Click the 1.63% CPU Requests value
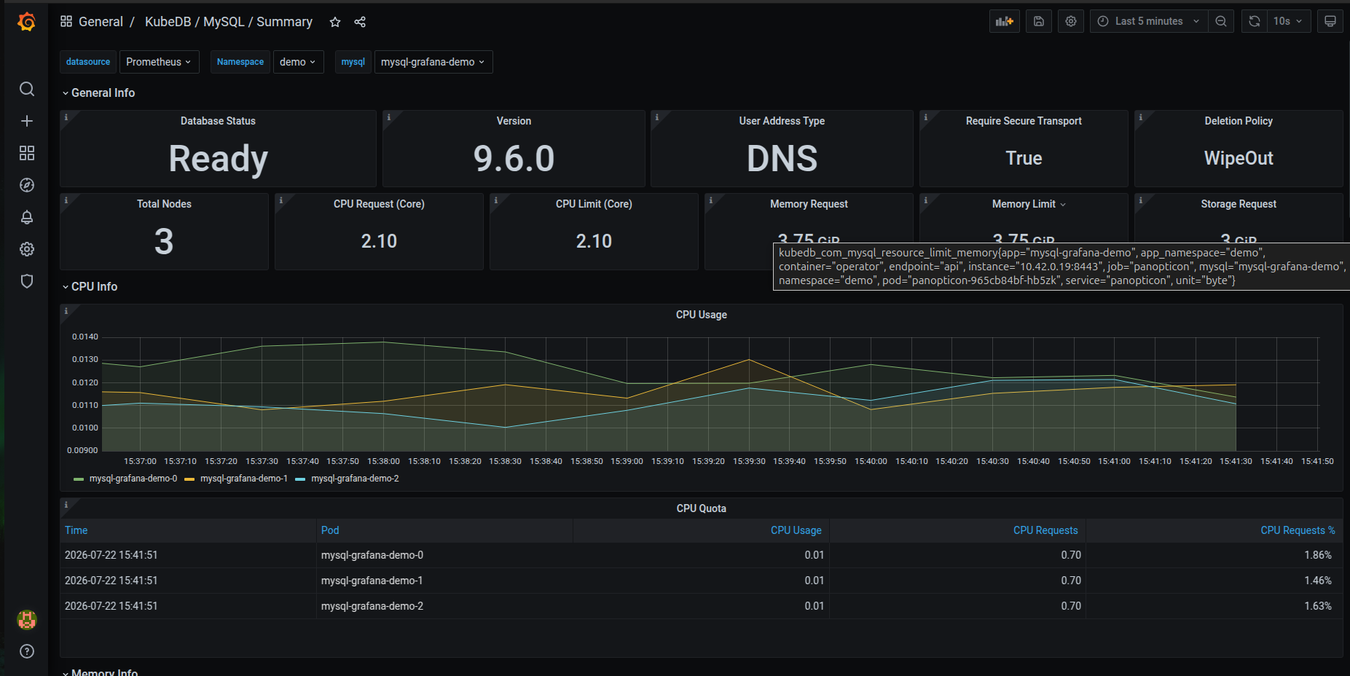The width and height of the screenshot is (1350, 676). (1317, 606)
